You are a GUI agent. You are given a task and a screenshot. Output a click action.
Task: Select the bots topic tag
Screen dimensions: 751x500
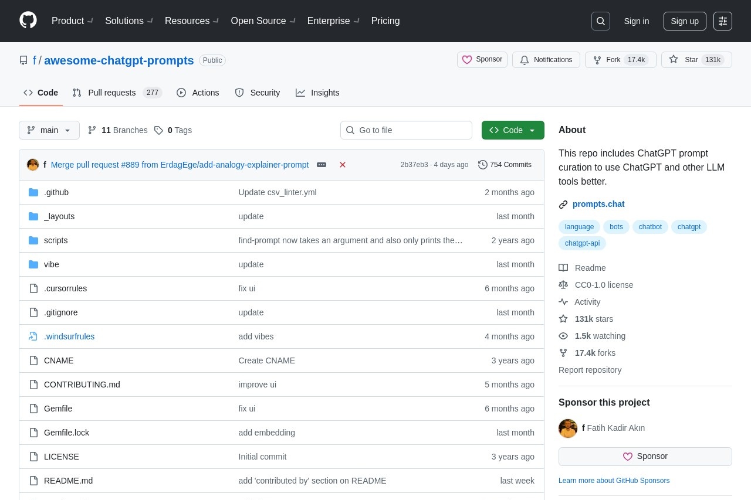(616, 227)
